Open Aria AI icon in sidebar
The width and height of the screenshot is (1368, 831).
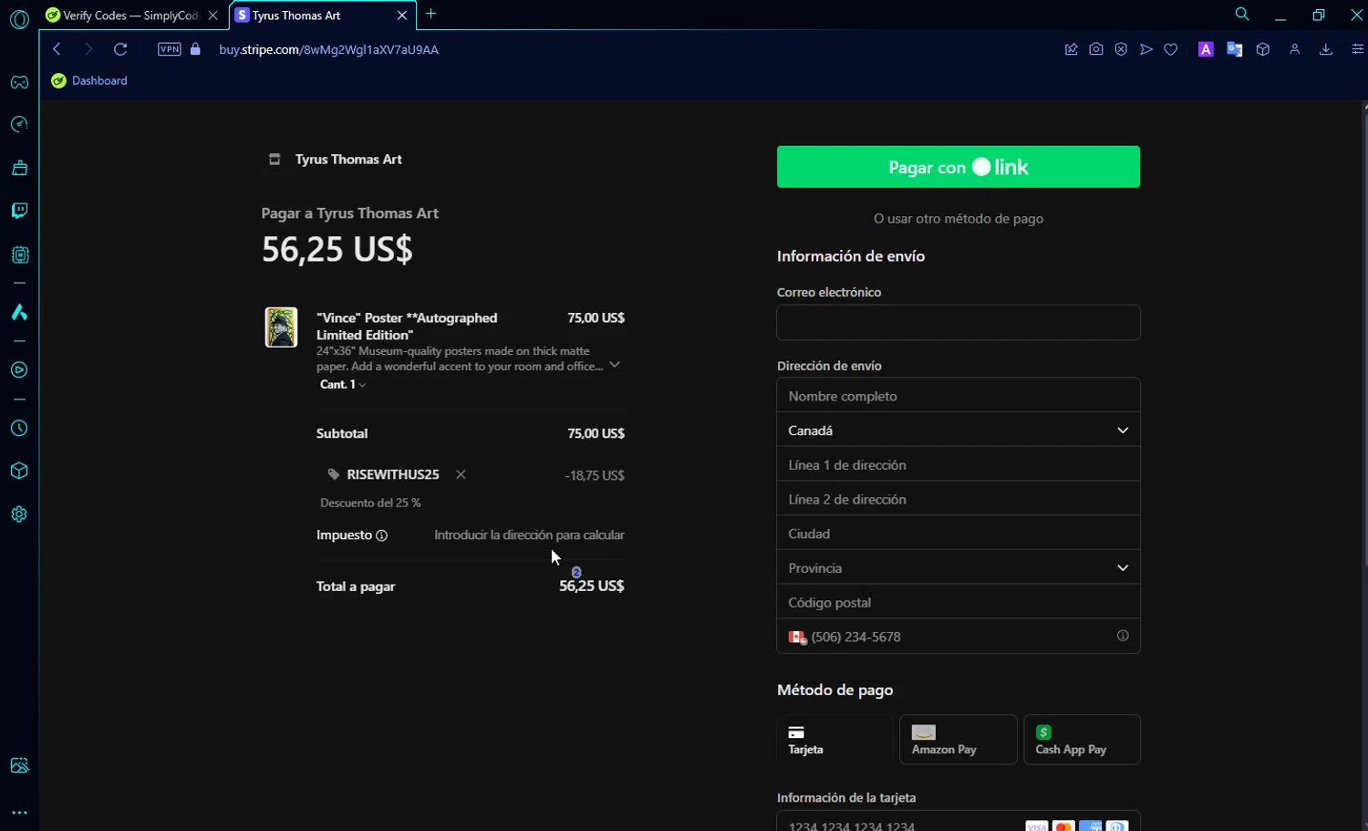[19, 312]
